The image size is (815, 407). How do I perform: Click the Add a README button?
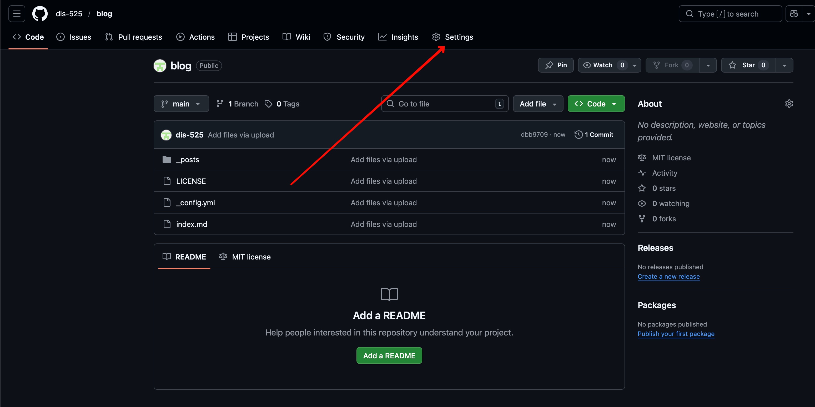[x=389, y=355]
